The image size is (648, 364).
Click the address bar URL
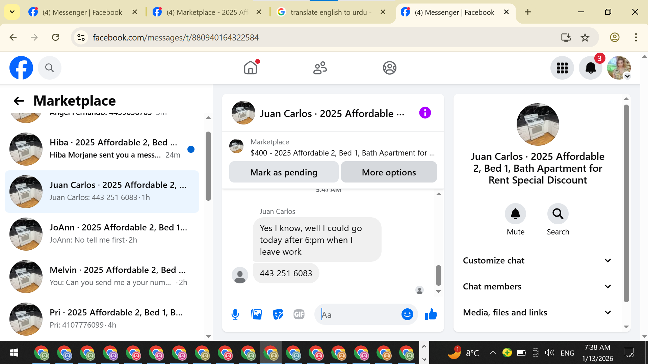(176, 37)
